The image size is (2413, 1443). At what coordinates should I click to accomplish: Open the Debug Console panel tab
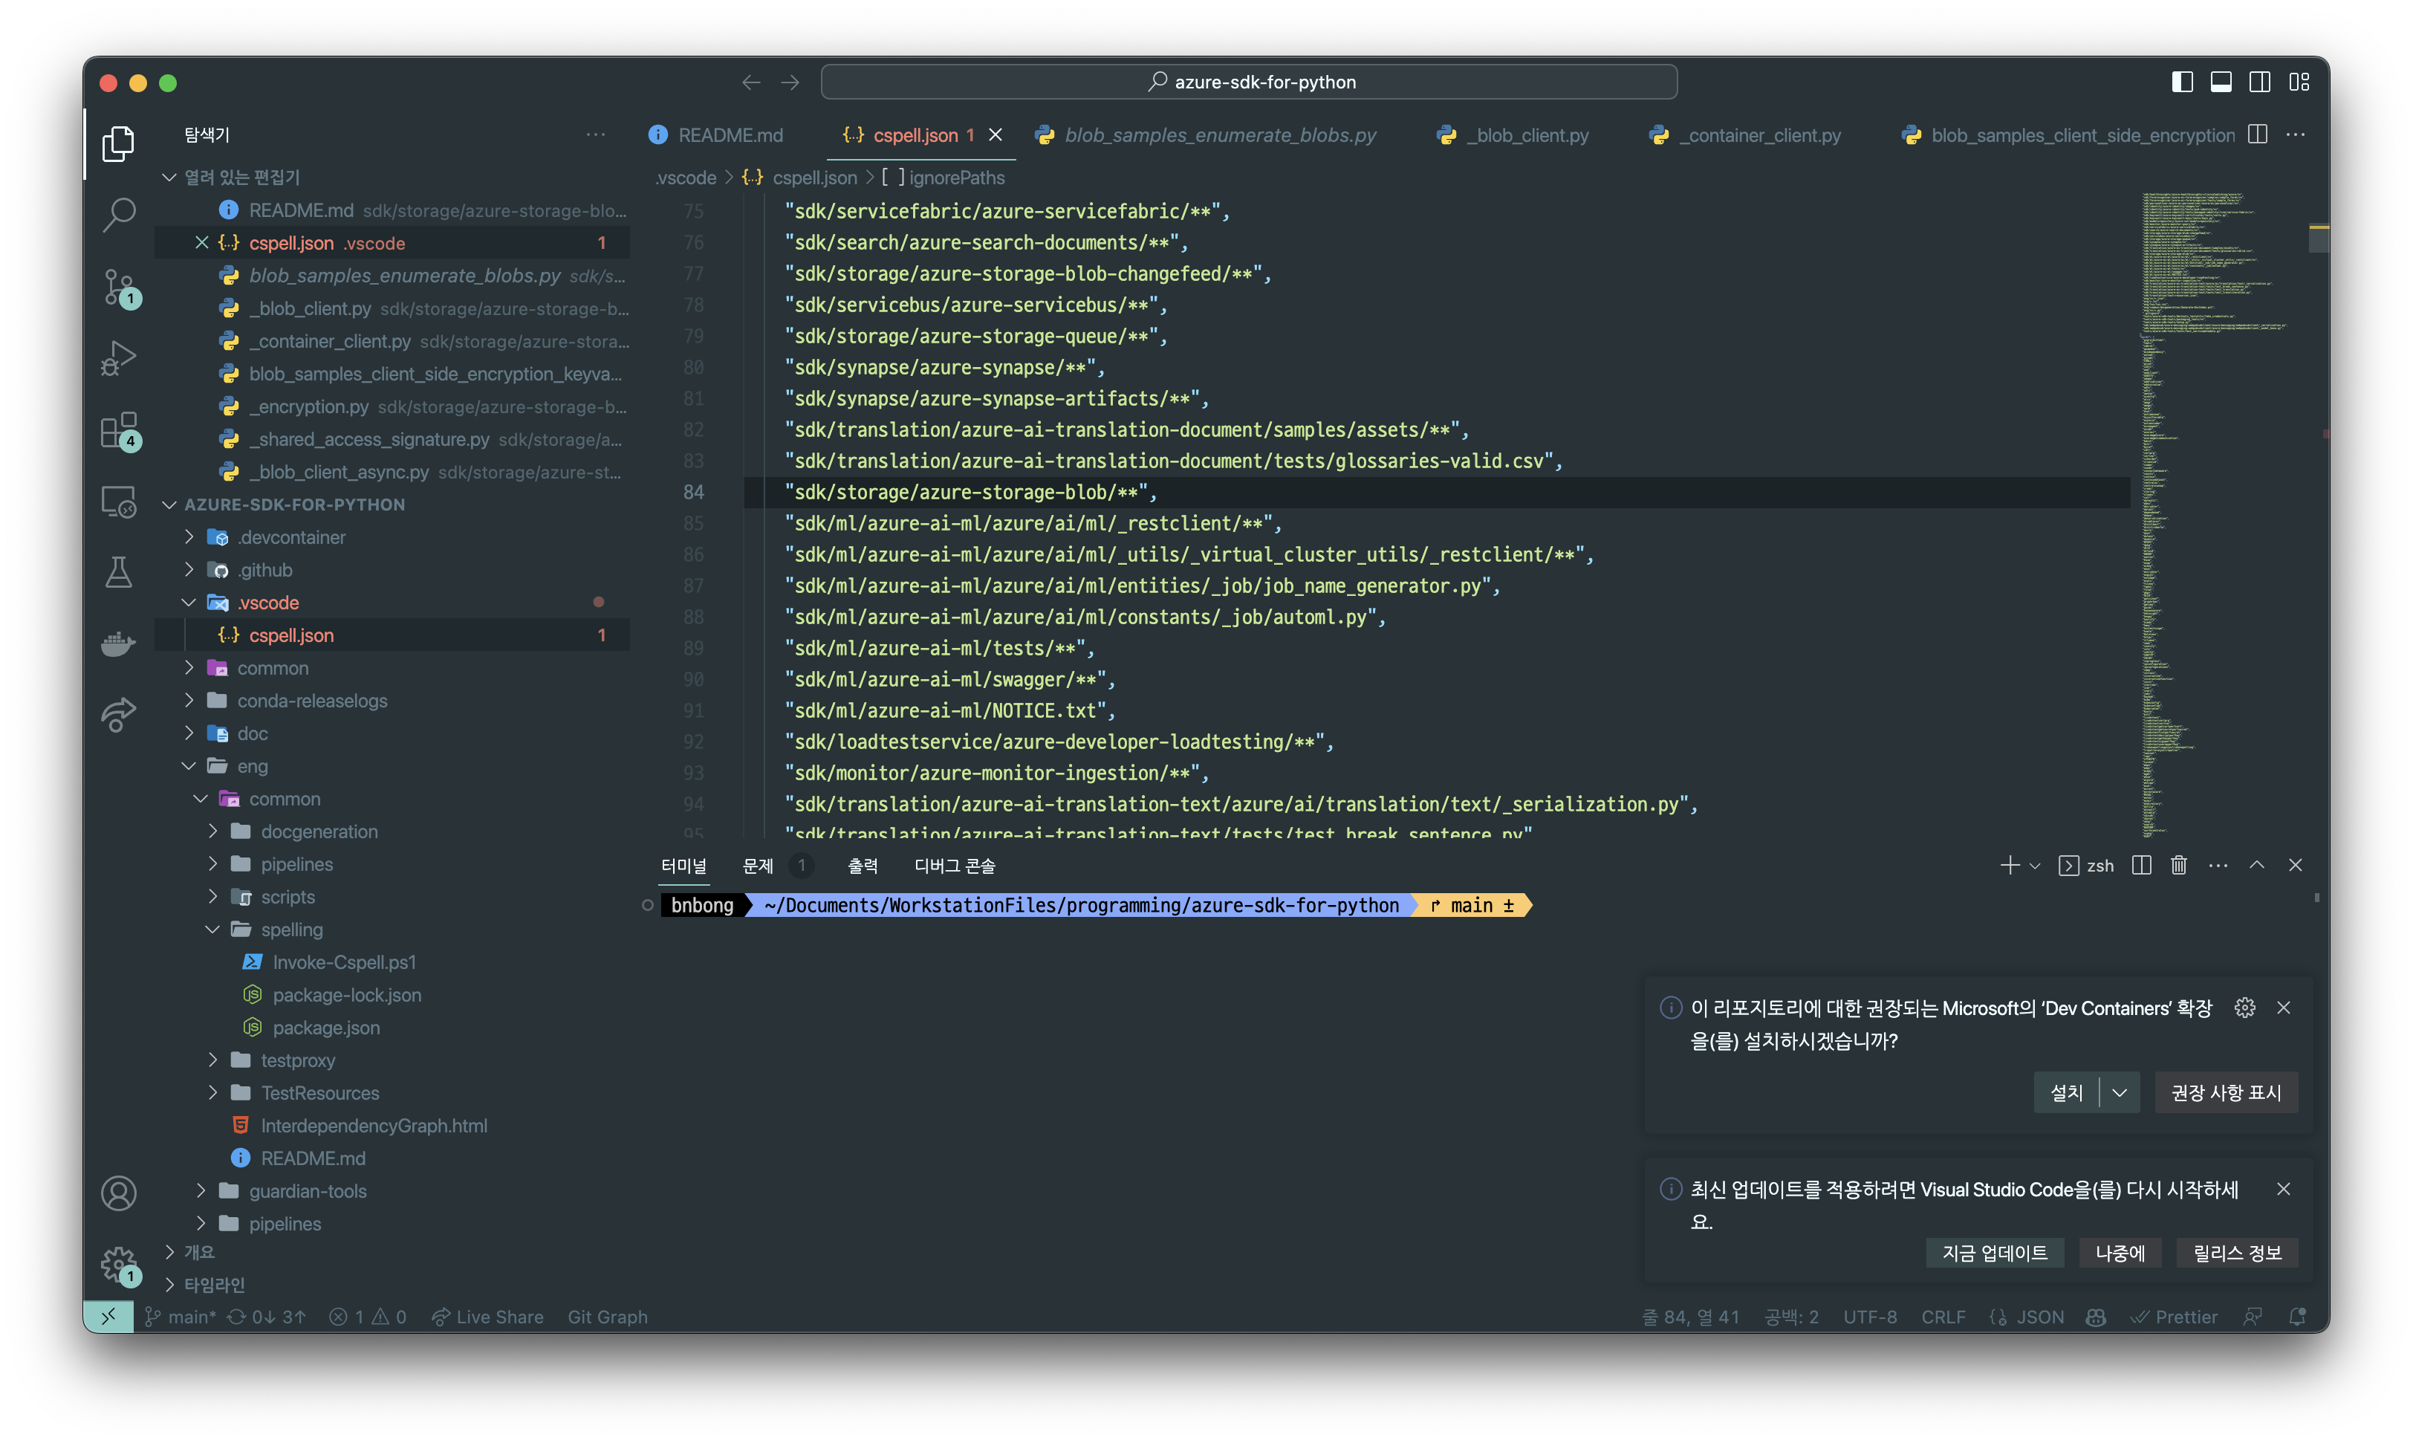[955, 866]
